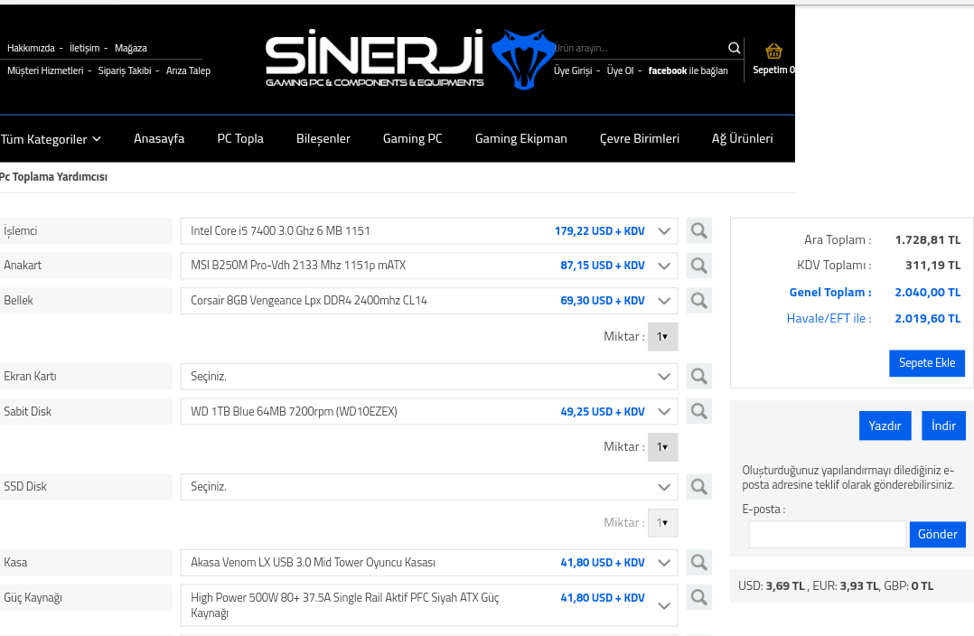Open the Arıza Talep link
Viewport: 974px width, 636px height.
tap(188, 70)
